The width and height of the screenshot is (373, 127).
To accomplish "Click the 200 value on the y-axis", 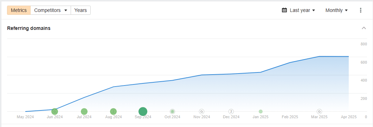I will point(364,99).
